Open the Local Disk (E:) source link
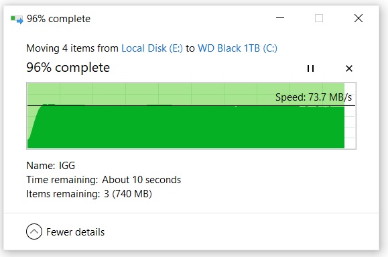 152,48
